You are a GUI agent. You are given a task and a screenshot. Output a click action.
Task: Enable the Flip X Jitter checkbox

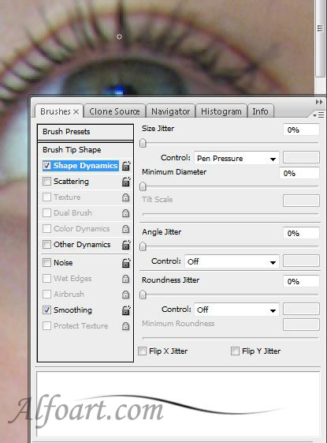143,351
